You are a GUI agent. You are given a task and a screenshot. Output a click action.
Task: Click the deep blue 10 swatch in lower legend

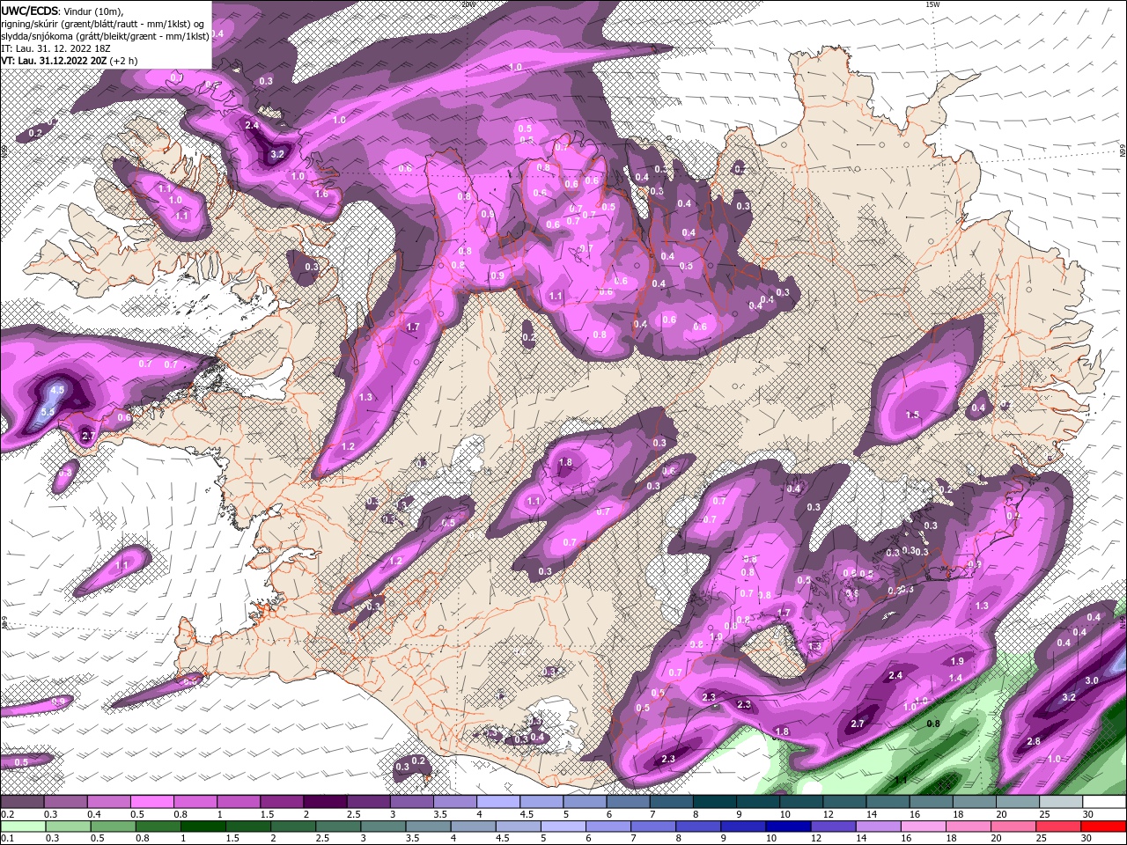pyautogui.click(x=789, y=827)
